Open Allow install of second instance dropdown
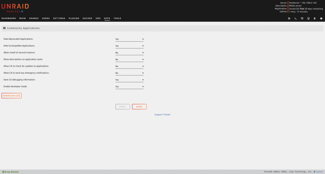Screen dimensions: 325x174 (129, 53)
